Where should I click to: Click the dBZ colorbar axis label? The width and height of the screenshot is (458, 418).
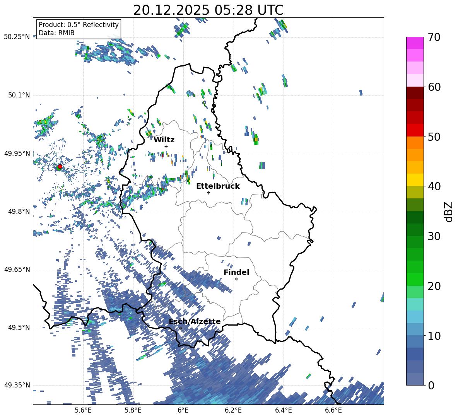click(449, 212)
